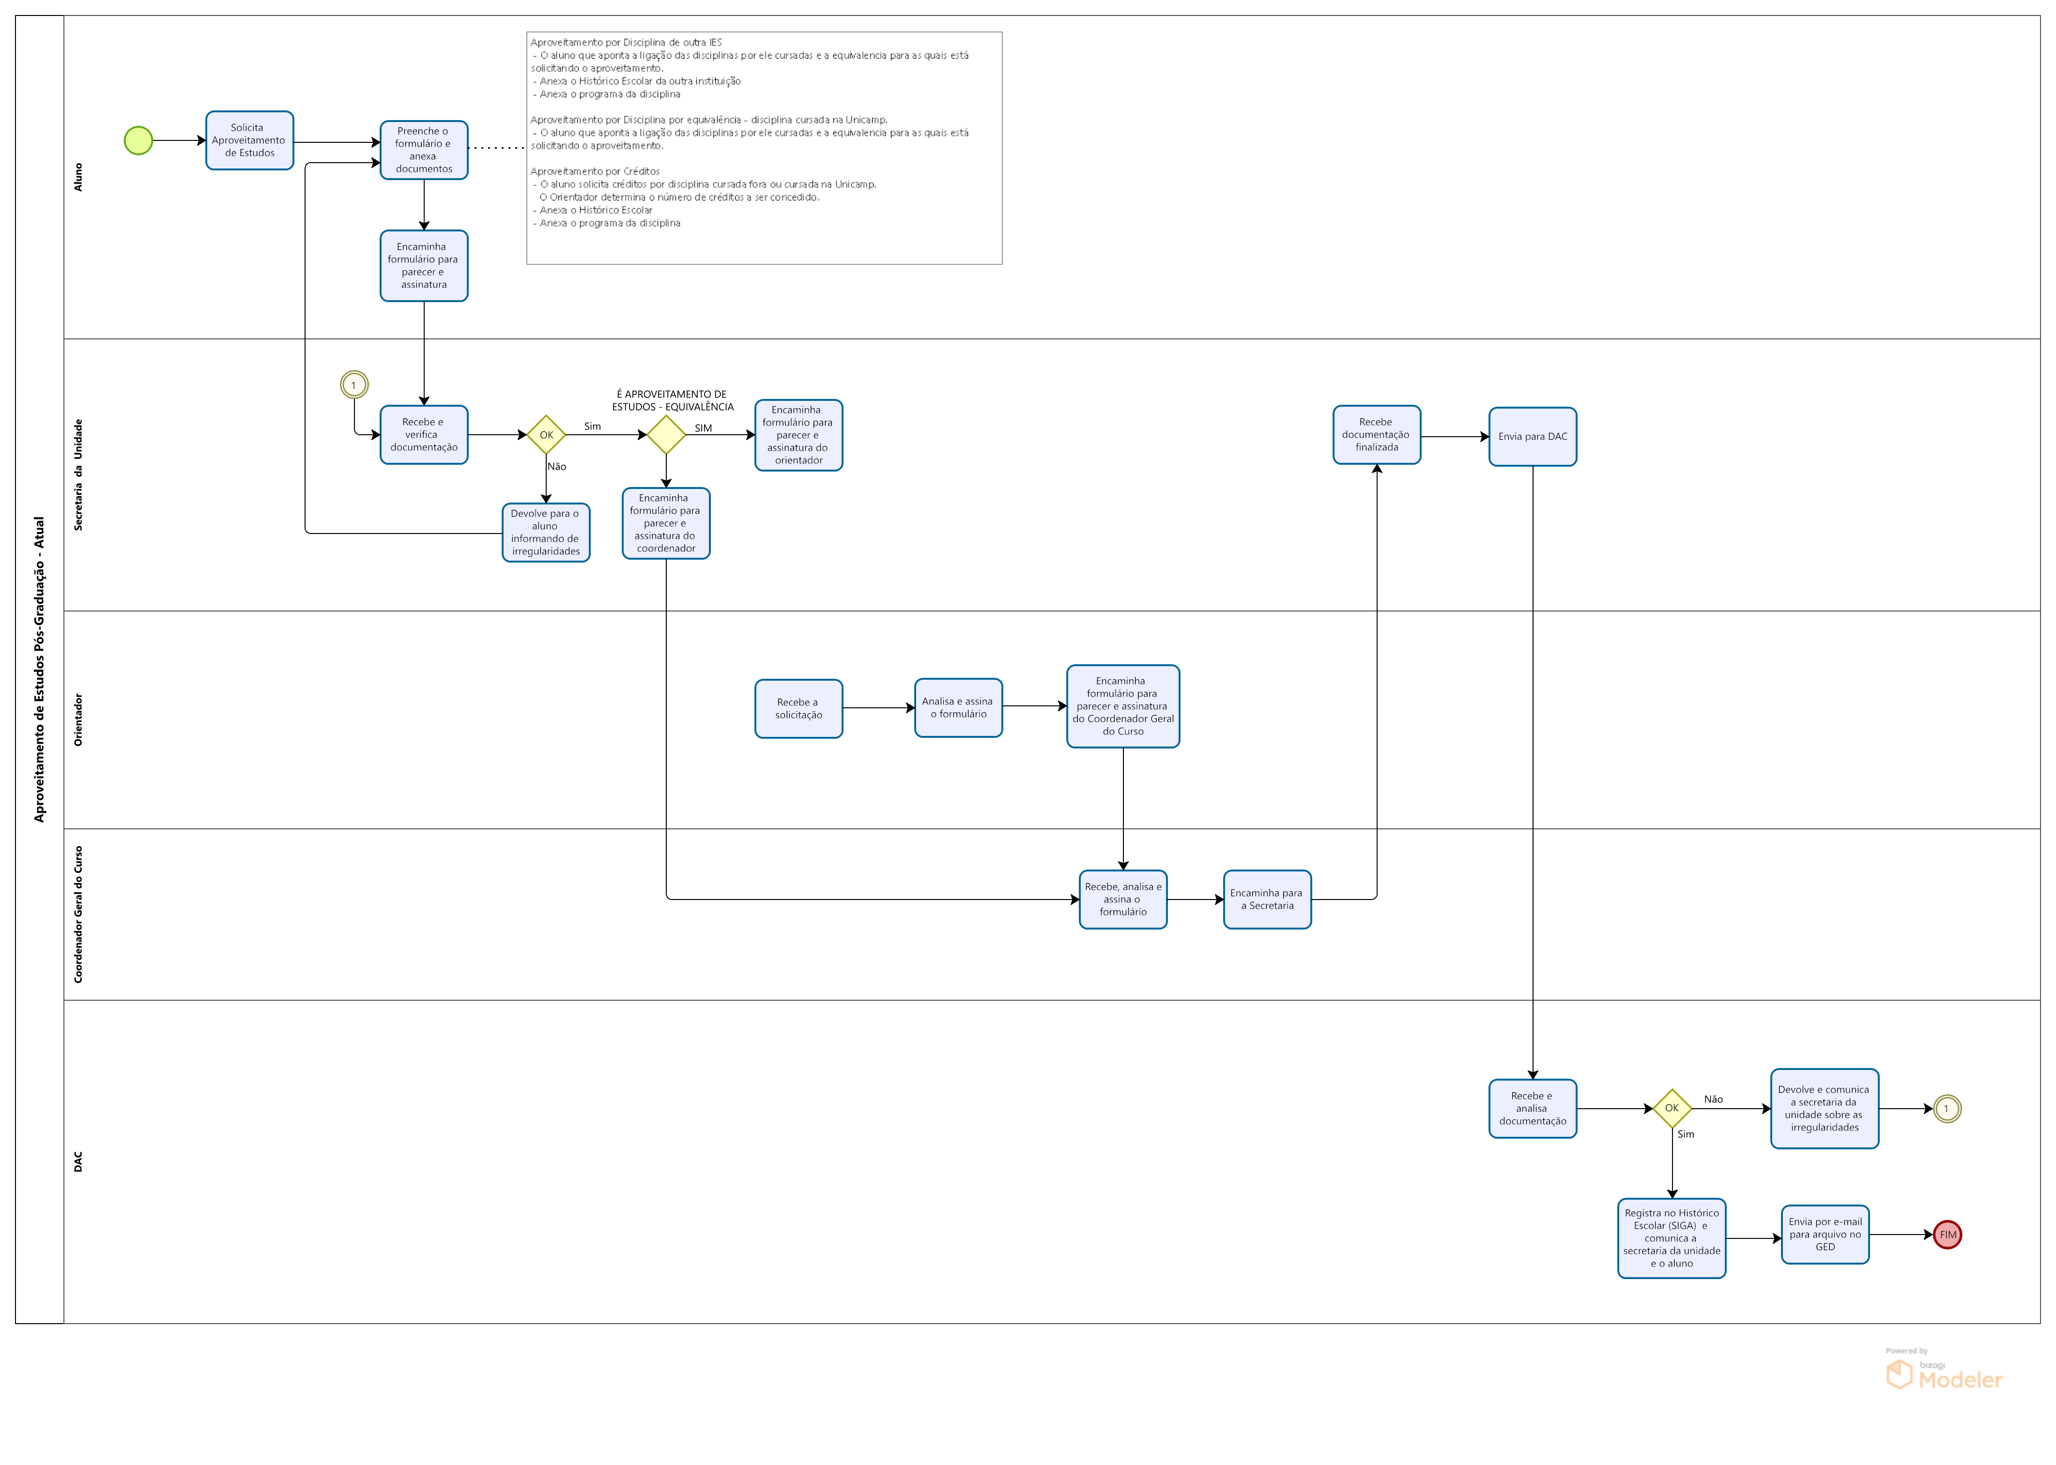The image size is (2056, 1465).
Task: Select task Solicita Aproveitamento de Estudos
Action: coord(250,141)
